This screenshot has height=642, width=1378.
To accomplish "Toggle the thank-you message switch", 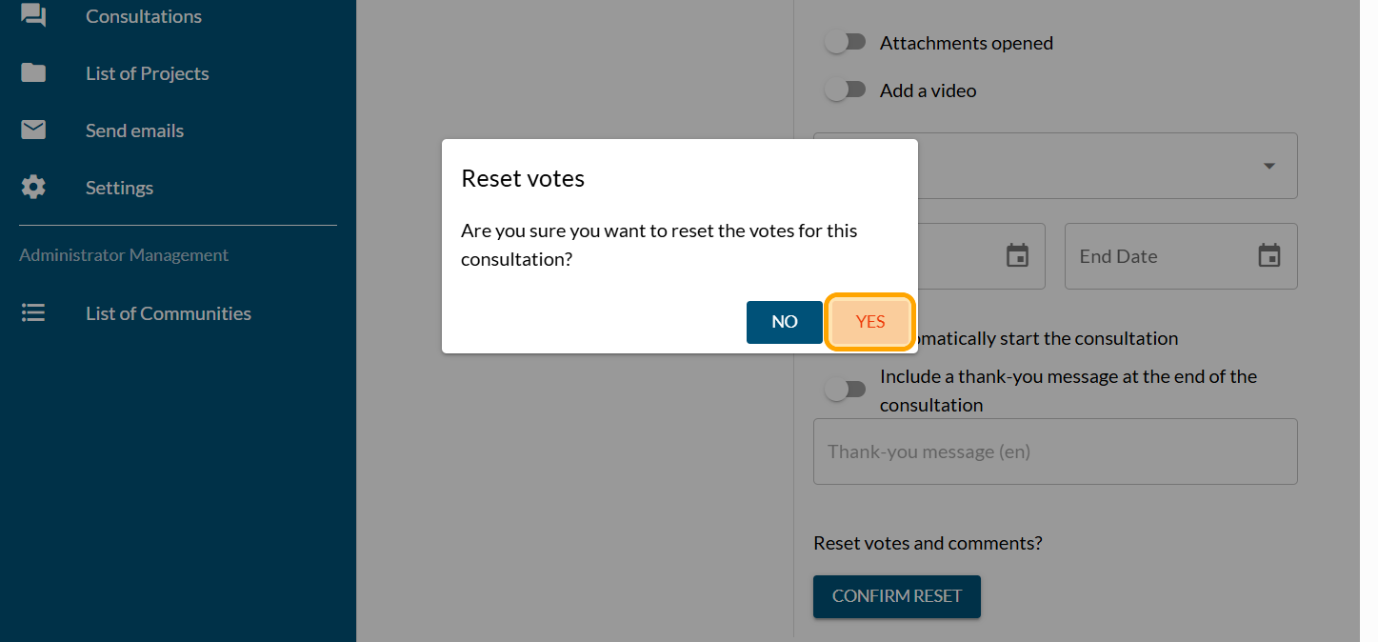I will 845,390.
